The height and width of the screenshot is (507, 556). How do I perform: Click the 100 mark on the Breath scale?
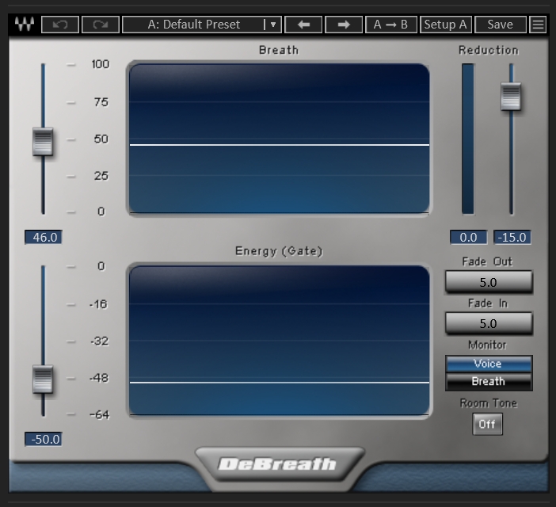pyautogui.click(x=101, y=64)
